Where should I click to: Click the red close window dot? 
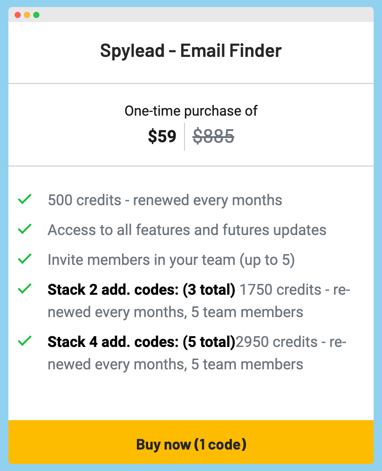[18, 15]
